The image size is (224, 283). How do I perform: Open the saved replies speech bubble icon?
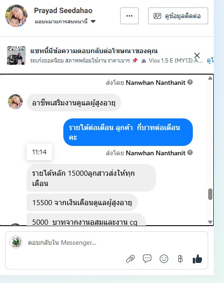coord(147,259)
